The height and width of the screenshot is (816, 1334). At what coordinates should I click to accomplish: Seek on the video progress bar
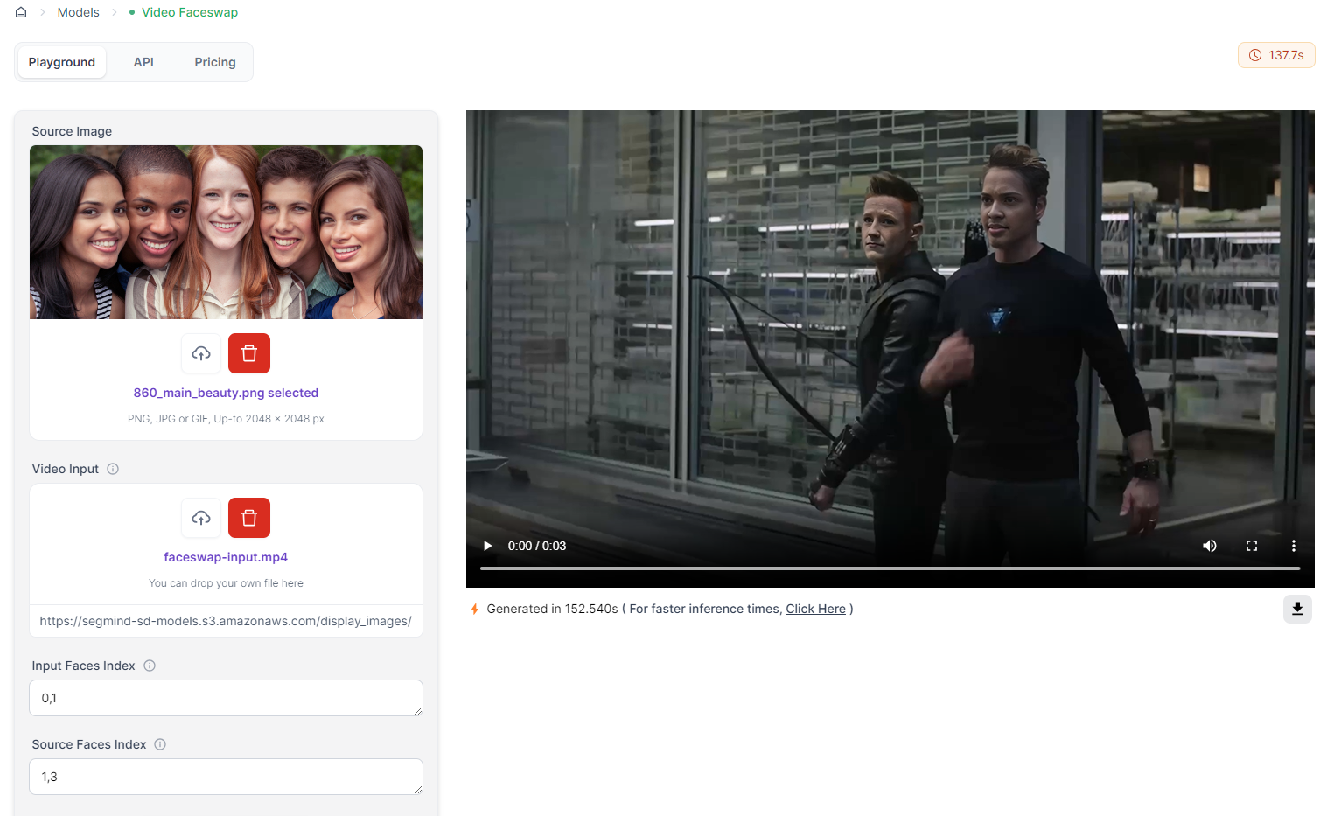890,568
